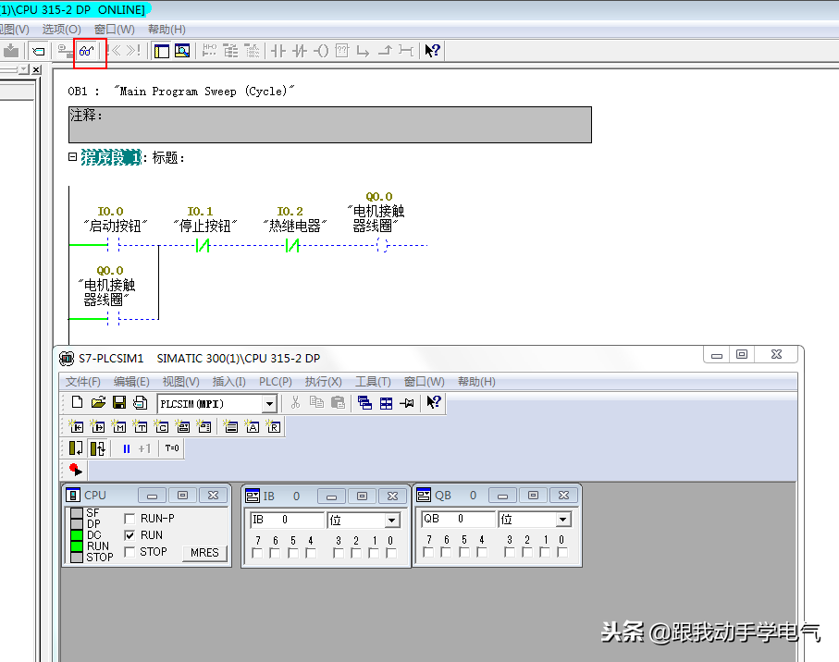The height and width of the screenshot is (662, 839).
Task: Click the save icon in PLCSIM toolbar
Action: click(x=119, y=403)
